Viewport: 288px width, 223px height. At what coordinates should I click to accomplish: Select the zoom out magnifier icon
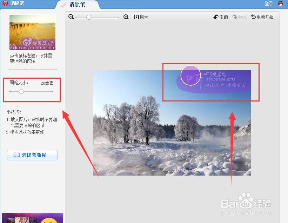[71, 17]
